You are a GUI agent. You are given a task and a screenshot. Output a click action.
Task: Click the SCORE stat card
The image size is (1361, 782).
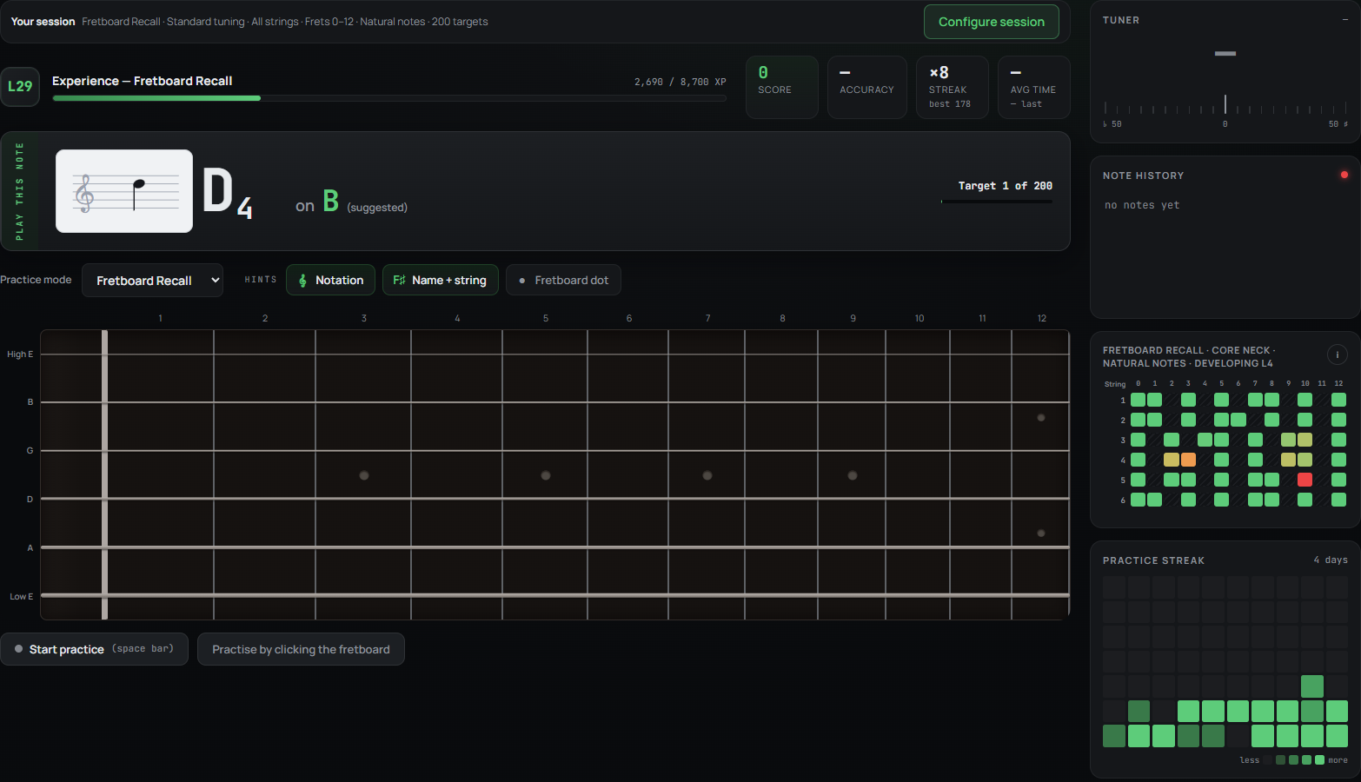coord(782,87)
